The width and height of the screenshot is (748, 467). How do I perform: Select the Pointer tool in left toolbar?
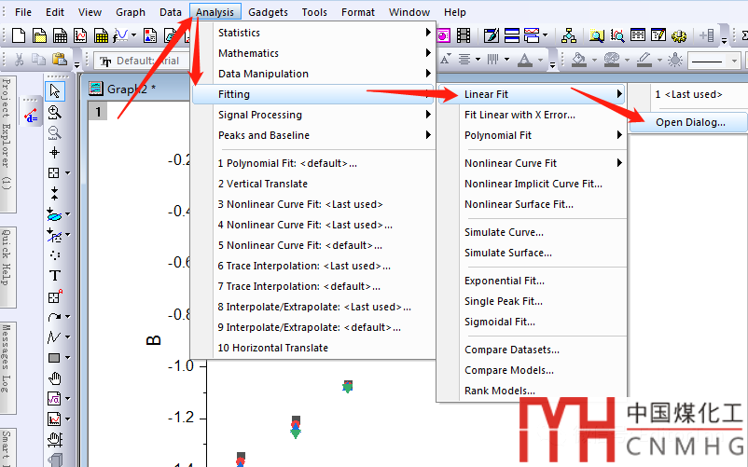pyautogui.click(x=55, y=90)
